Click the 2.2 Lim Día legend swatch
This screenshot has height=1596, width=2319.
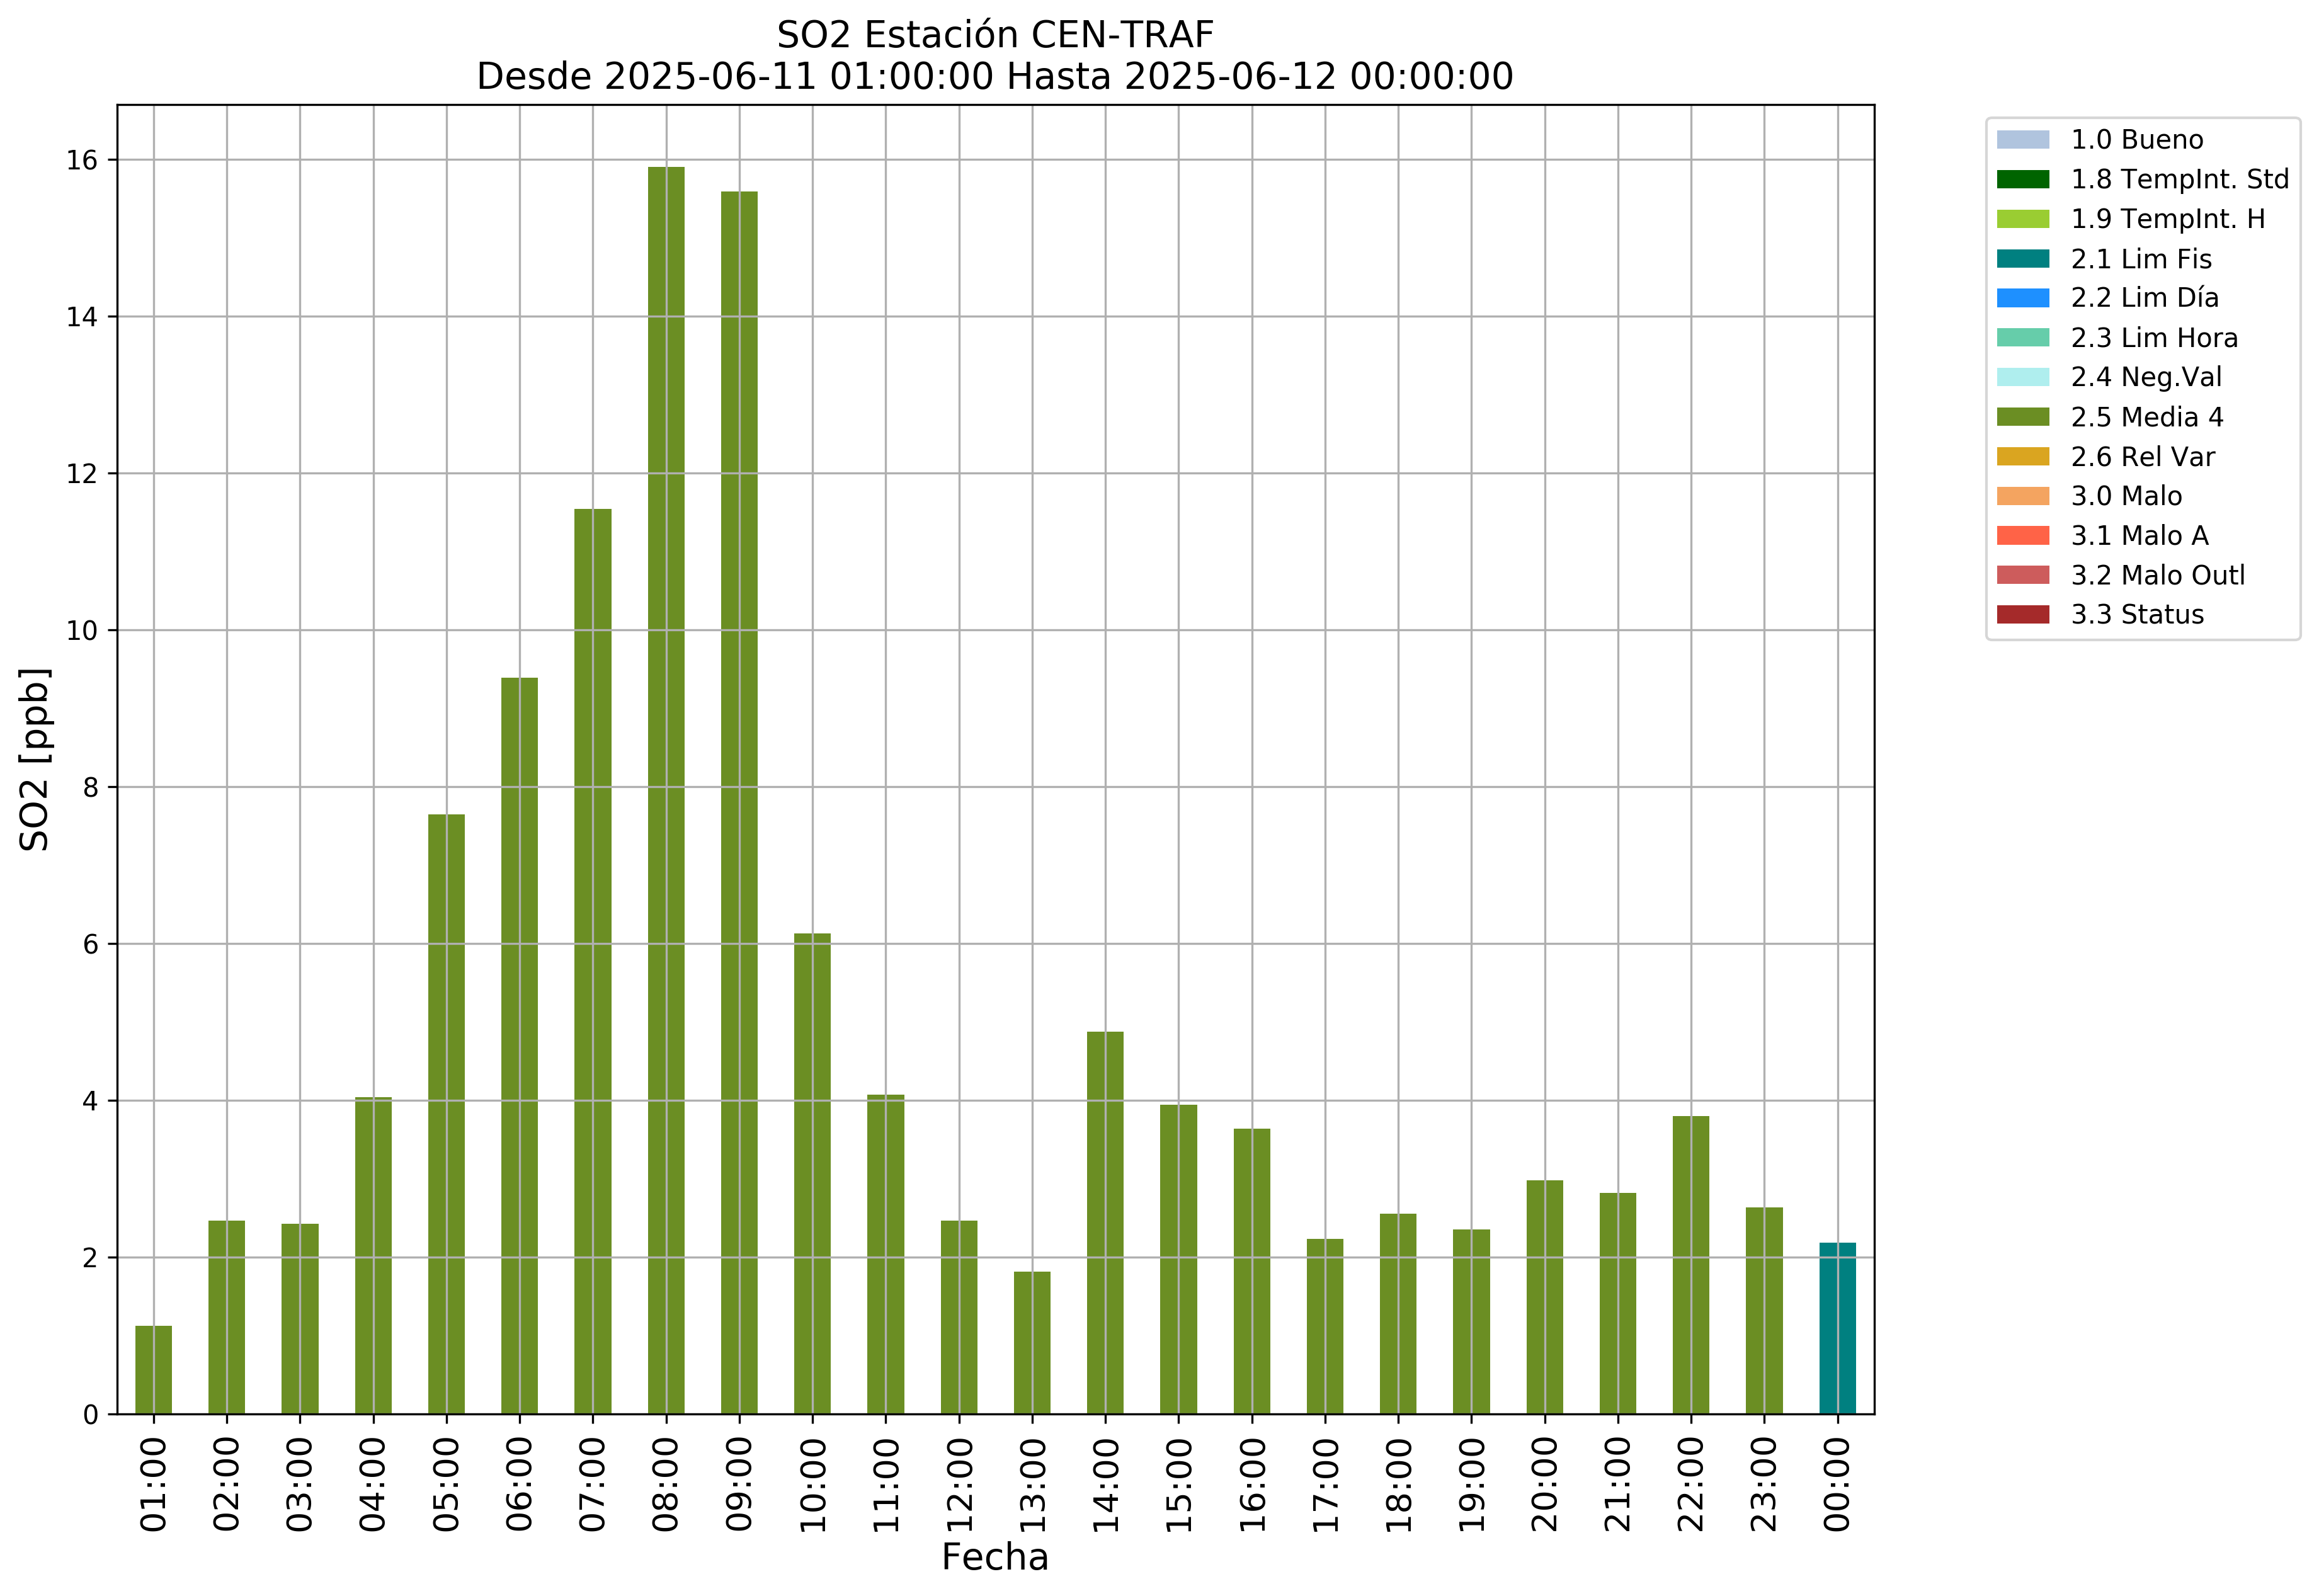coord(2022,298)
